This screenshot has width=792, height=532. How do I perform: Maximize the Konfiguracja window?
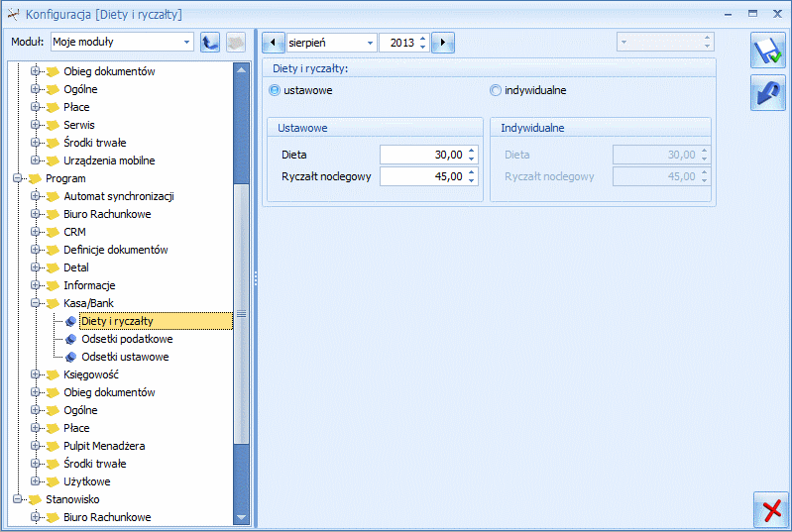(752, 14)
